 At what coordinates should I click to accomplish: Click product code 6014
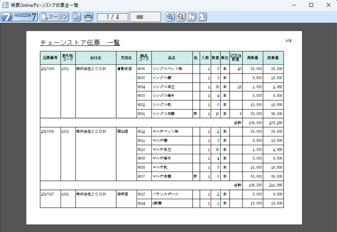pyautogui.click(x=141, y=203)
